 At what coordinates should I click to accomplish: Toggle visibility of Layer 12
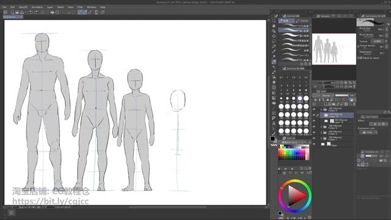coord(314,121)
